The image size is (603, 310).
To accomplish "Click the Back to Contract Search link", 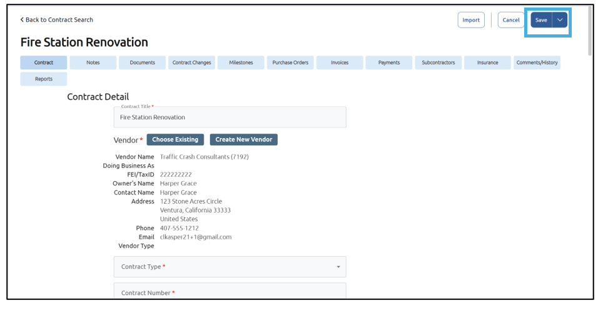I will pyautogui.click(x=57, y=20).
